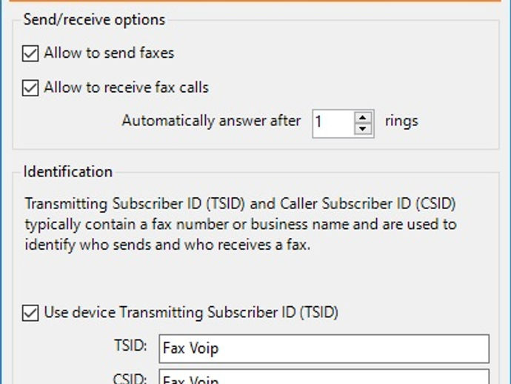This screenshot has width=511, height=384.
Task: Click the 'TSID:' field label
Action: pos(131,346)
